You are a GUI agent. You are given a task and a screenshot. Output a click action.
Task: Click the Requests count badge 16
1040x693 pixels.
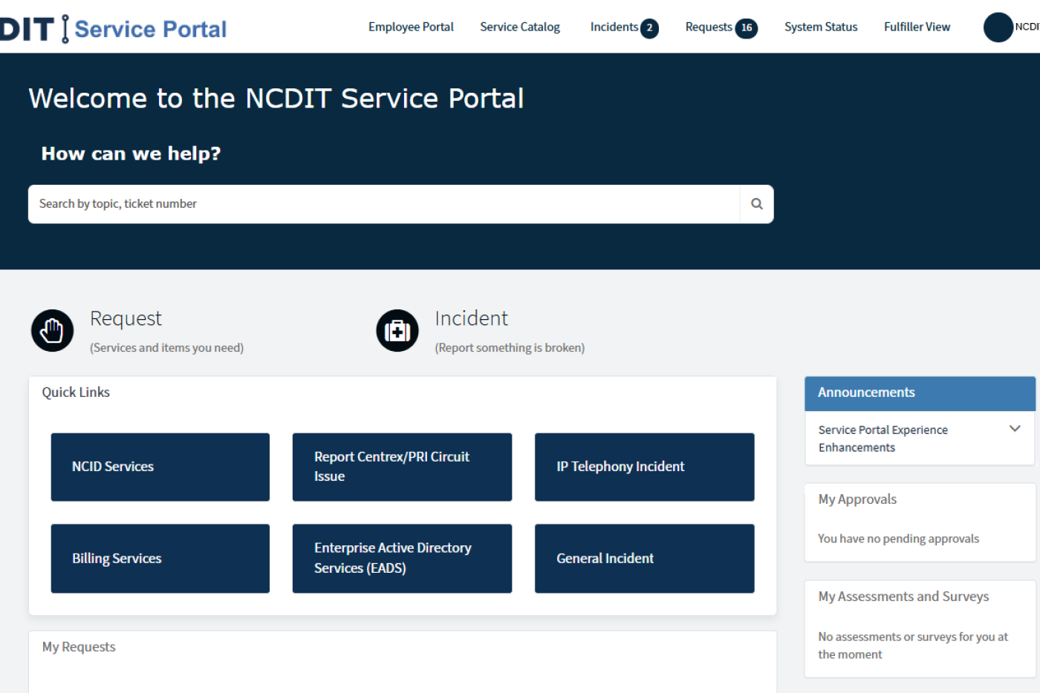(x=747, y=28)
